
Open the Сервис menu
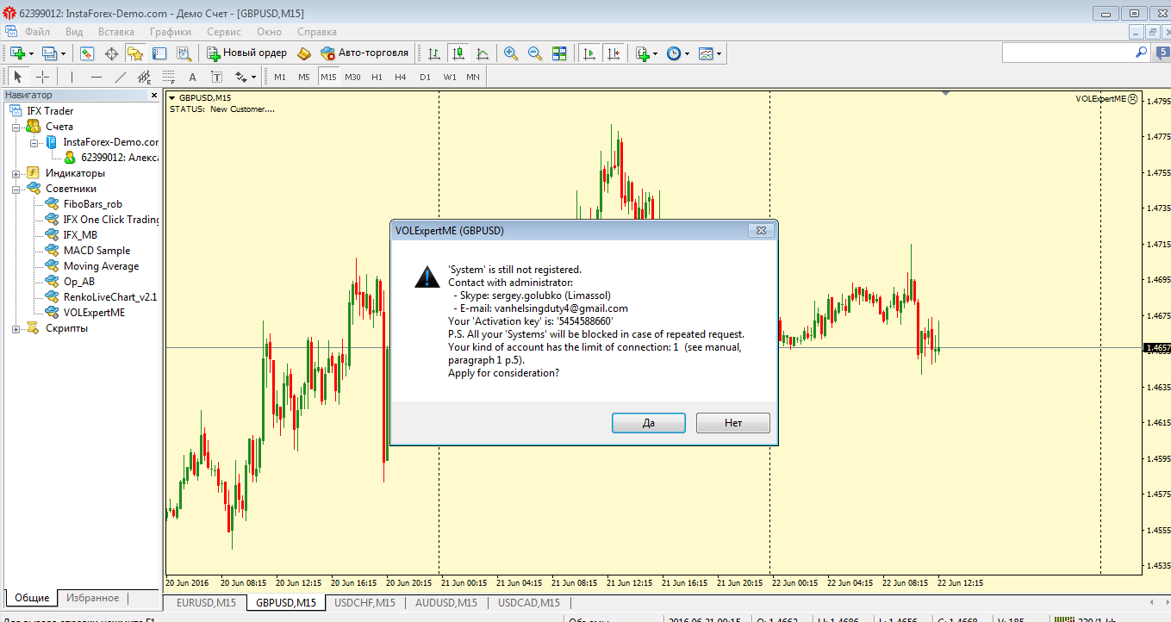(224, 32)
